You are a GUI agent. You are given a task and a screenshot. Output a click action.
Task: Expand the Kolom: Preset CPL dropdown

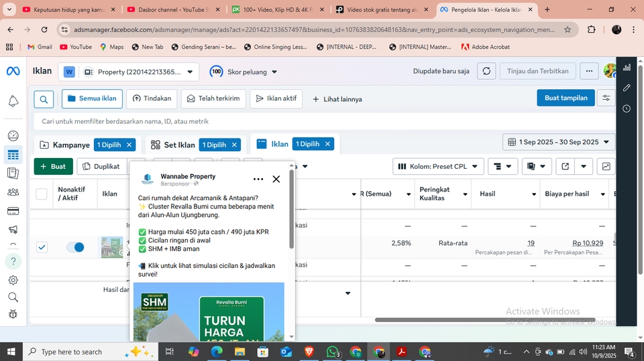point(438,166)
